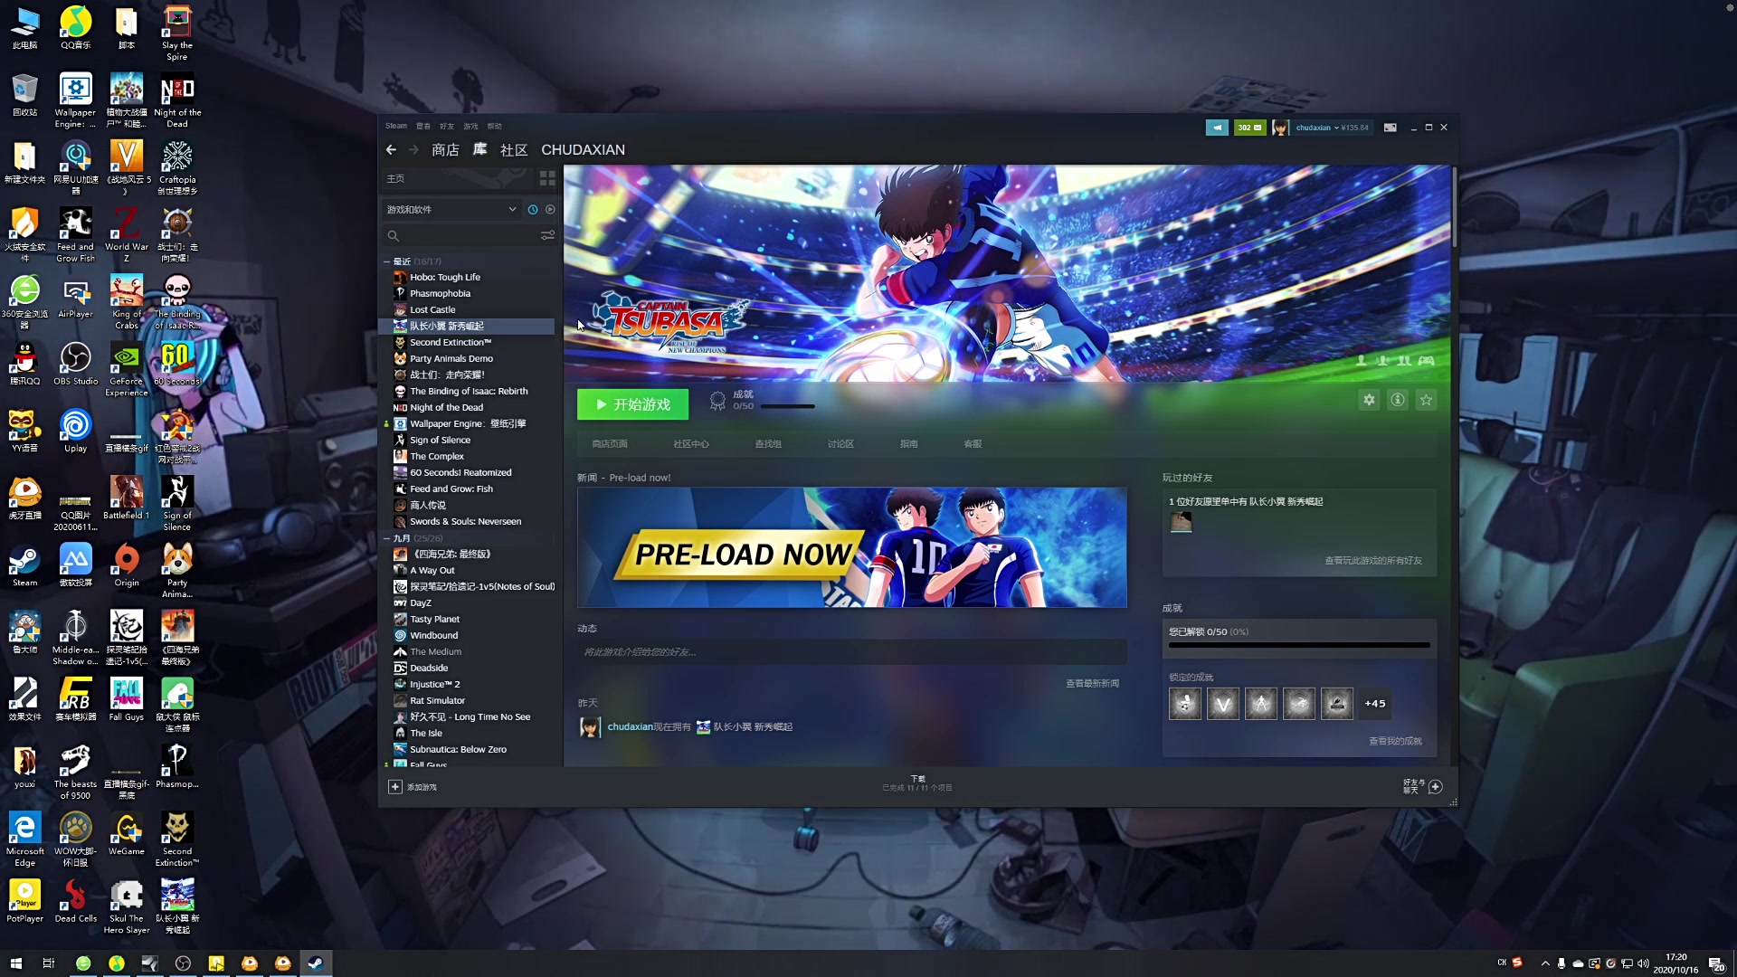Viewport: 1737px width, 977px height.
Task: Open the 好友 friends menu
Action: (447, 126)
